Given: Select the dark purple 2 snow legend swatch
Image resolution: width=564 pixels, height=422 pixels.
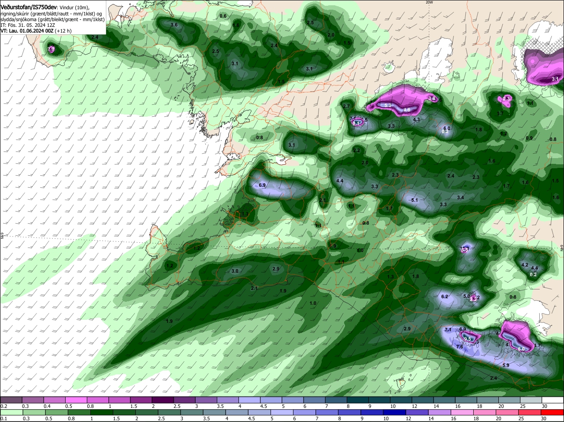Looking at the screenshot, I should (x=163, y=400).
